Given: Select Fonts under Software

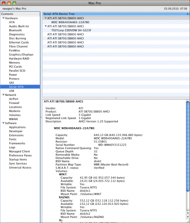Looking at the screenshot, I should 13,139.
